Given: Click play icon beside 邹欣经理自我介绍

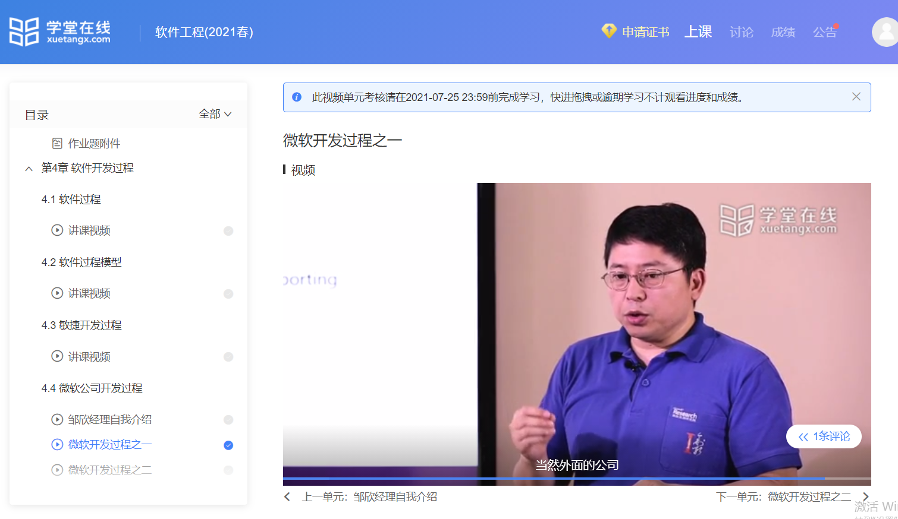Looking at the screenshot, I should pyautogui.click(x=57, y=419).
